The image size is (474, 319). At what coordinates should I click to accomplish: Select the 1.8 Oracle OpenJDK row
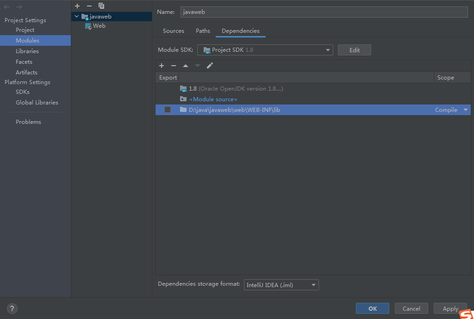313,89
